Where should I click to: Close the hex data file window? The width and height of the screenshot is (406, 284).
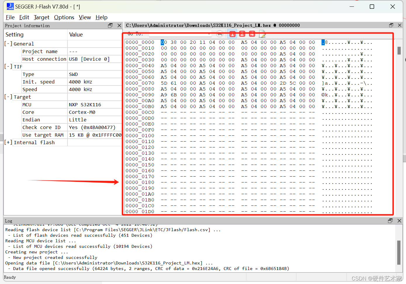click(400, 25)
